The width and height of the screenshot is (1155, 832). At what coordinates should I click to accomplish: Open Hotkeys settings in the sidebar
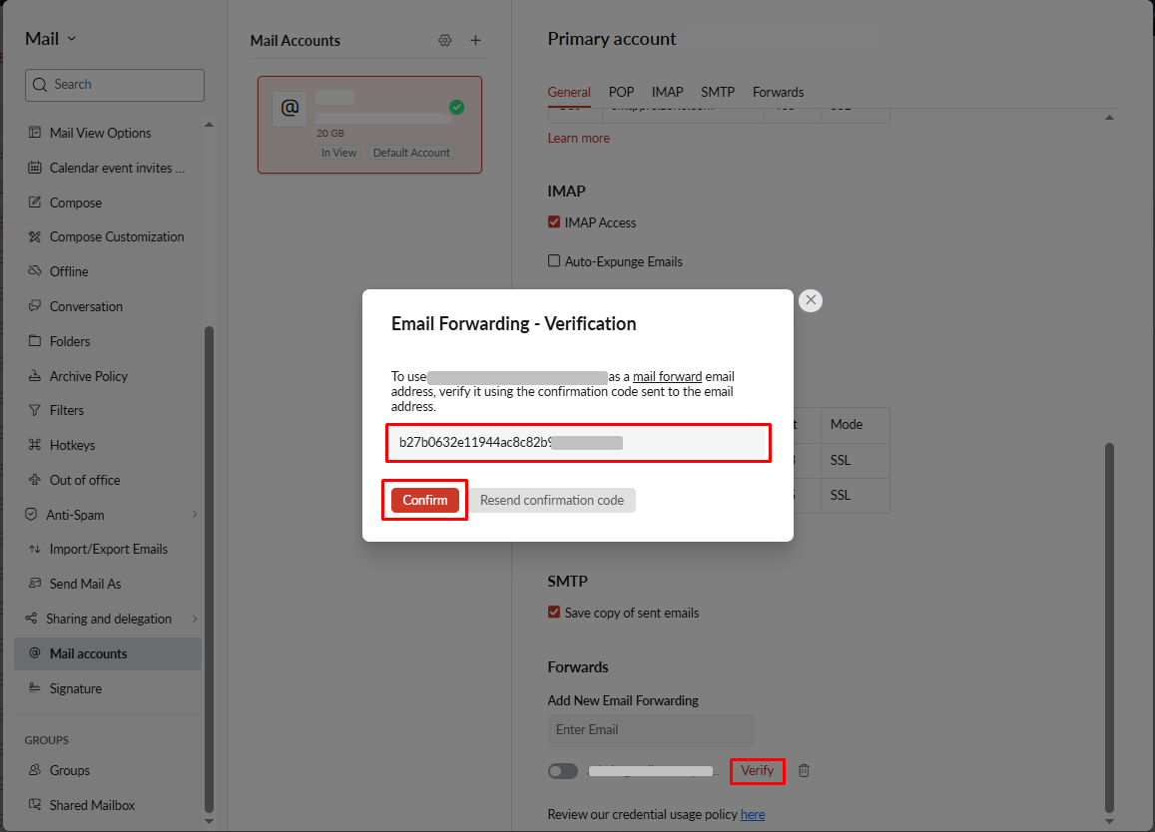72,445
